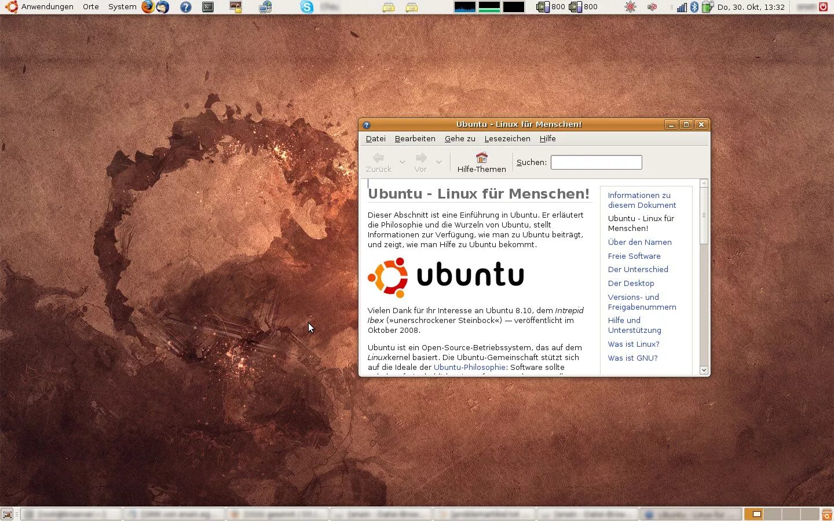
Task: Open the Datei menu
Action: coord(375,139)
